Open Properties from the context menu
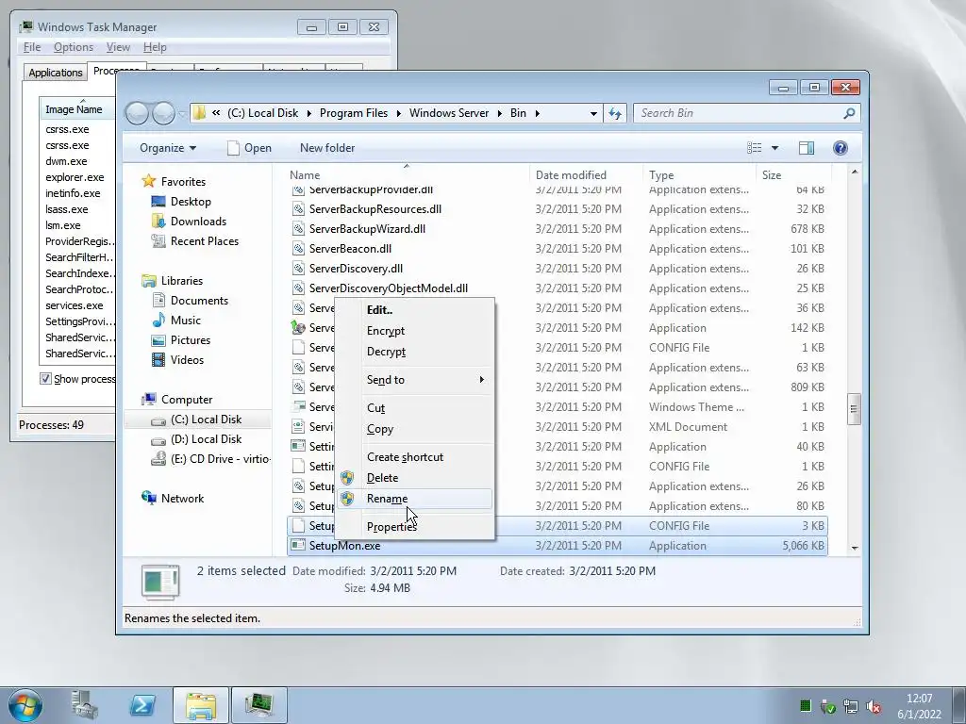 415,527
